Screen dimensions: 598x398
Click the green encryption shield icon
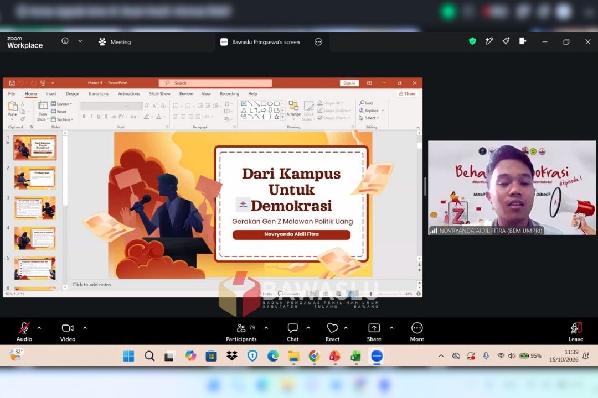point(472,41)
